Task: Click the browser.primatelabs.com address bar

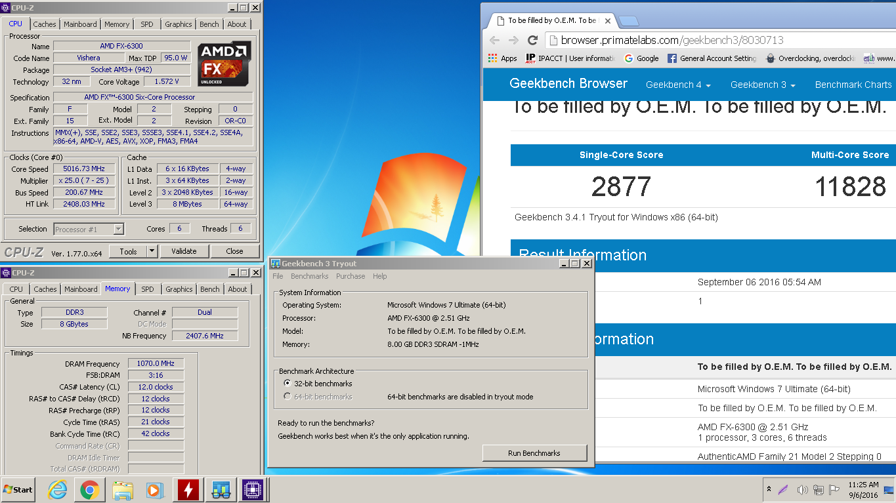Action: (x=719, y=40)
